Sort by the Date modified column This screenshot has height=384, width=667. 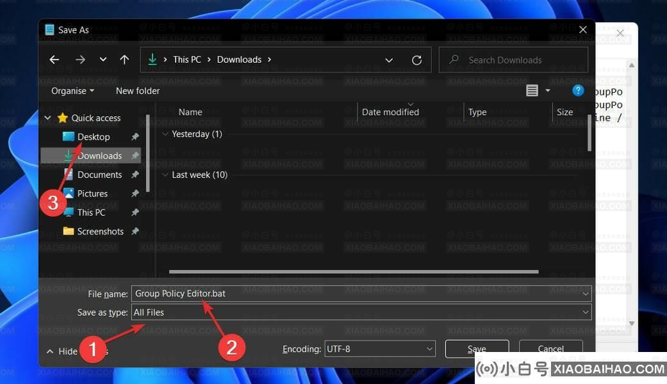click(x=390, y=112)
